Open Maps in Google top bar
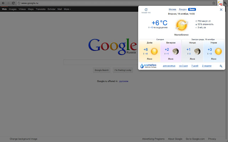Viewport: 228px width, 142px height. click(x=31, y=9)
